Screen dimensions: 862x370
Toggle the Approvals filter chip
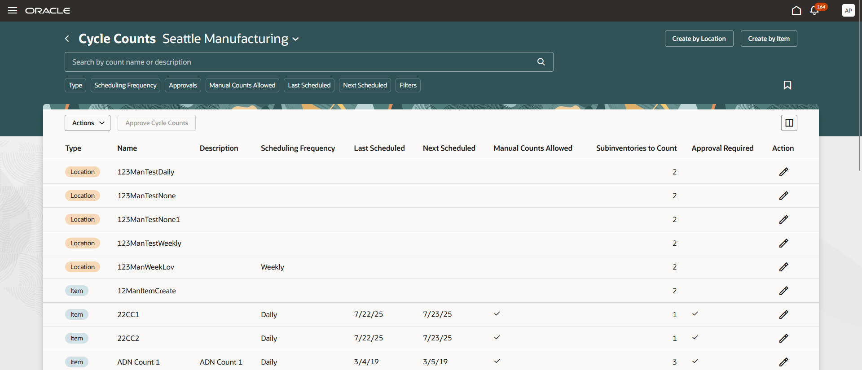183,85
